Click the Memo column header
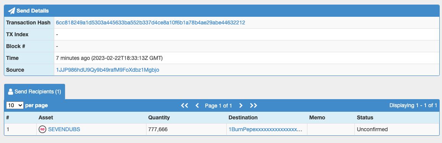This screenshot has width=442, height=143. click(317, 117)
